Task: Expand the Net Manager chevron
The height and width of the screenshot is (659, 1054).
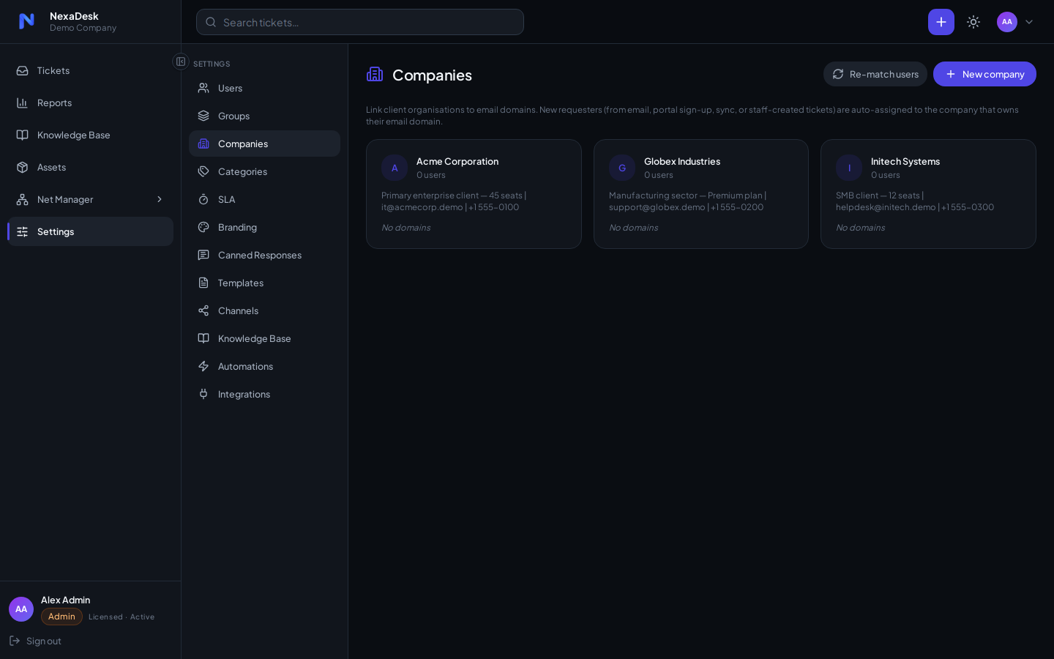Action: click(159, 199)
